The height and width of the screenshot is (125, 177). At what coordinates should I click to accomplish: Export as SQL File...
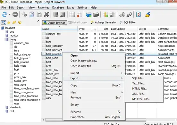click(x=144, y=78)
